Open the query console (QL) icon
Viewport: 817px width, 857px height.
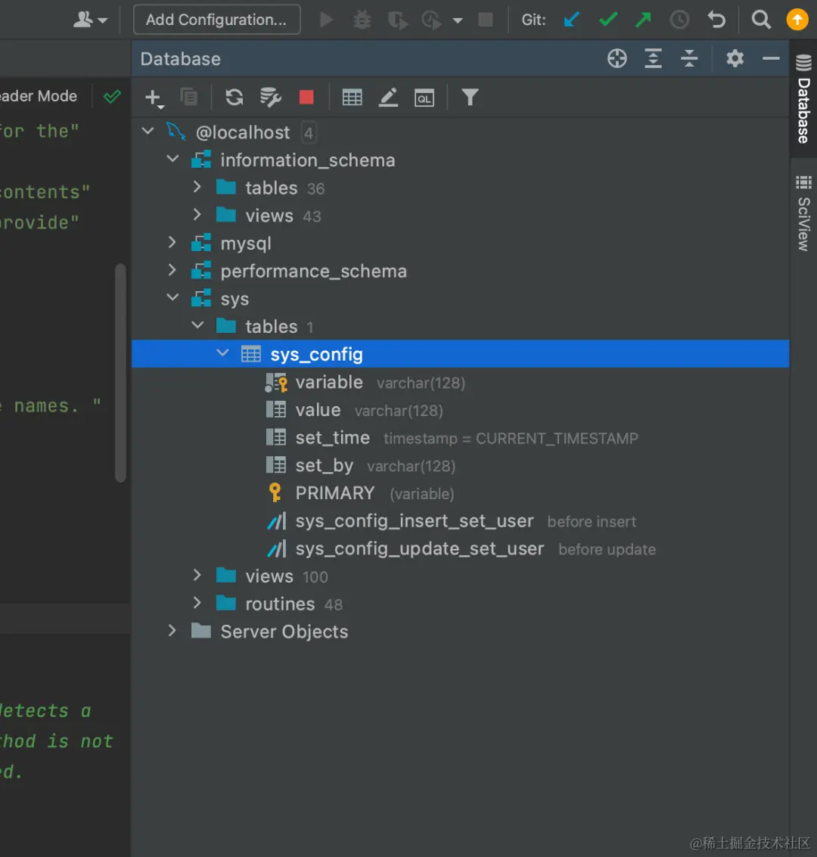tap(424, 98)
